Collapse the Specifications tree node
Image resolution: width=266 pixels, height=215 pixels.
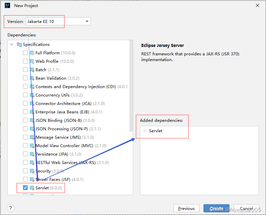(12, 45)
